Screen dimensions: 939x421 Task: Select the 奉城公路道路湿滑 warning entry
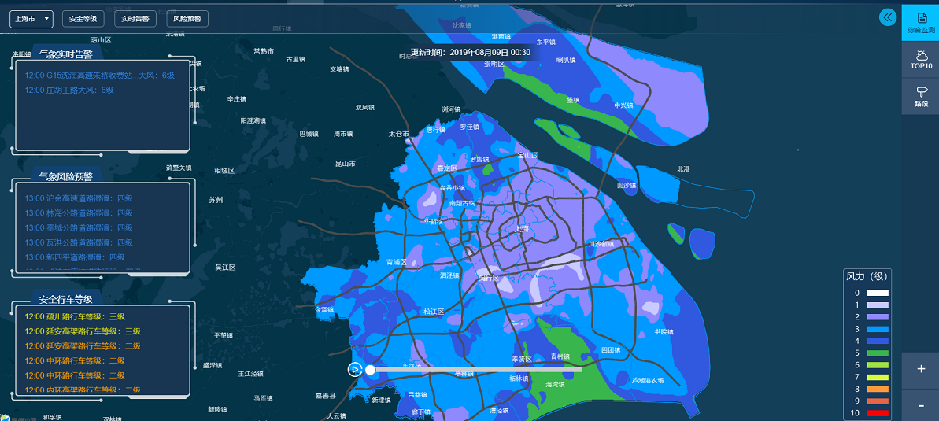pyautogui.click(x=79, y=227)
